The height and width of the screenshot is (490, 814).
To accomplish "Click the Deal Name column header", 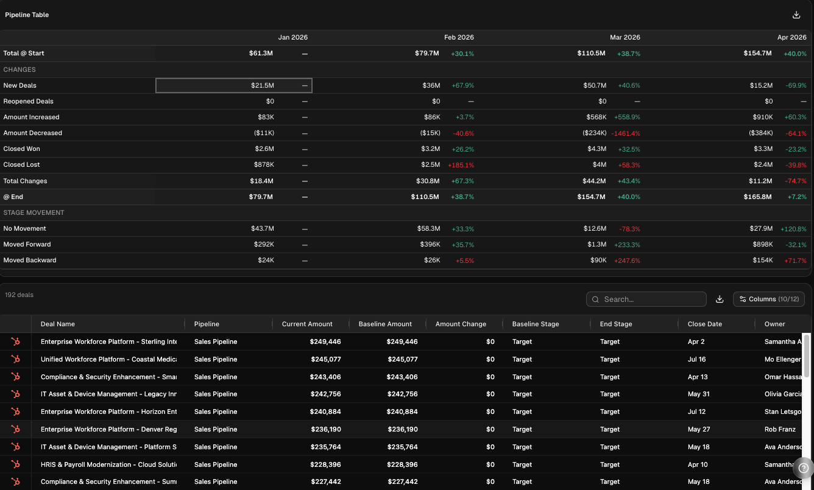I will tap(58, 324).
